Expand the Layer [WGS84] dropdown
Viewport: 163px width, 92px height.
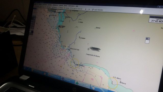coord(104,10)
